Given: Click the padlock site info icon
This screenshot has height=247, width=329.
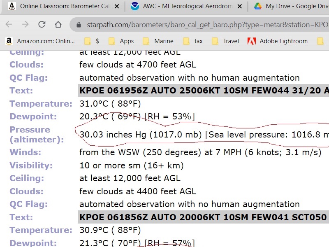Looking at the screenshot, I should tap(79, 25).
